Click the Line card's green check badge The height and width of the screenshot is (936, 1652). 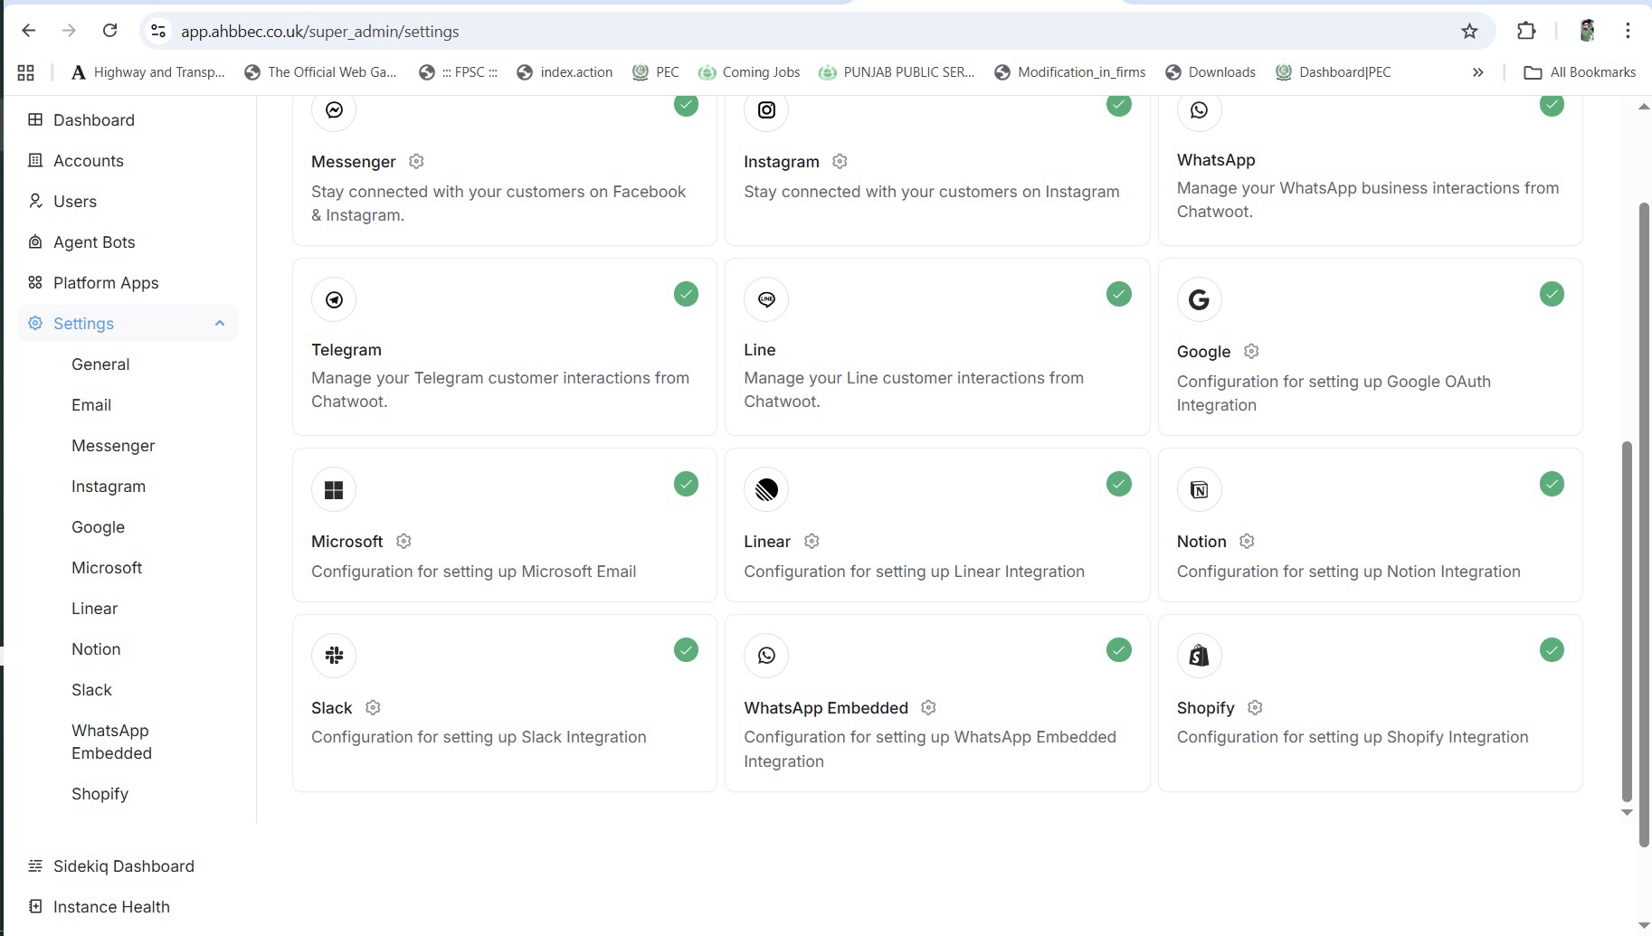(1119, 294)
